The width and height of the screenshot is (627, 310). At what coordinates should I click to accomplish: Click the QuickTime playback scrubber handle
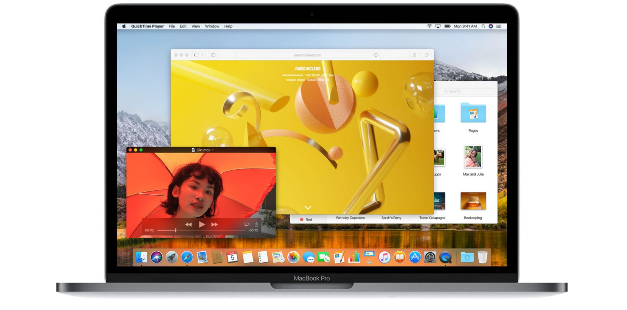coord(176,230)
